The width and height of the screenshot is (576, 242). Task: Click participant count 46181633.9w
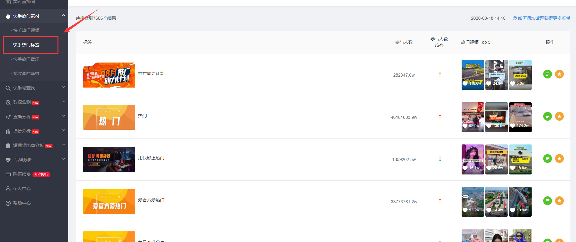pos(404,117)
